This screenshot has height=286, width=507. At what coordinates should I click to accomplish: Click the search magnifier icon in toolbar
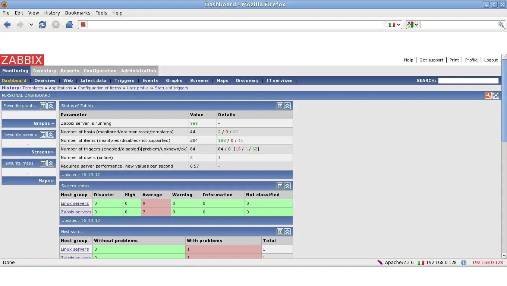coord(501,25)
